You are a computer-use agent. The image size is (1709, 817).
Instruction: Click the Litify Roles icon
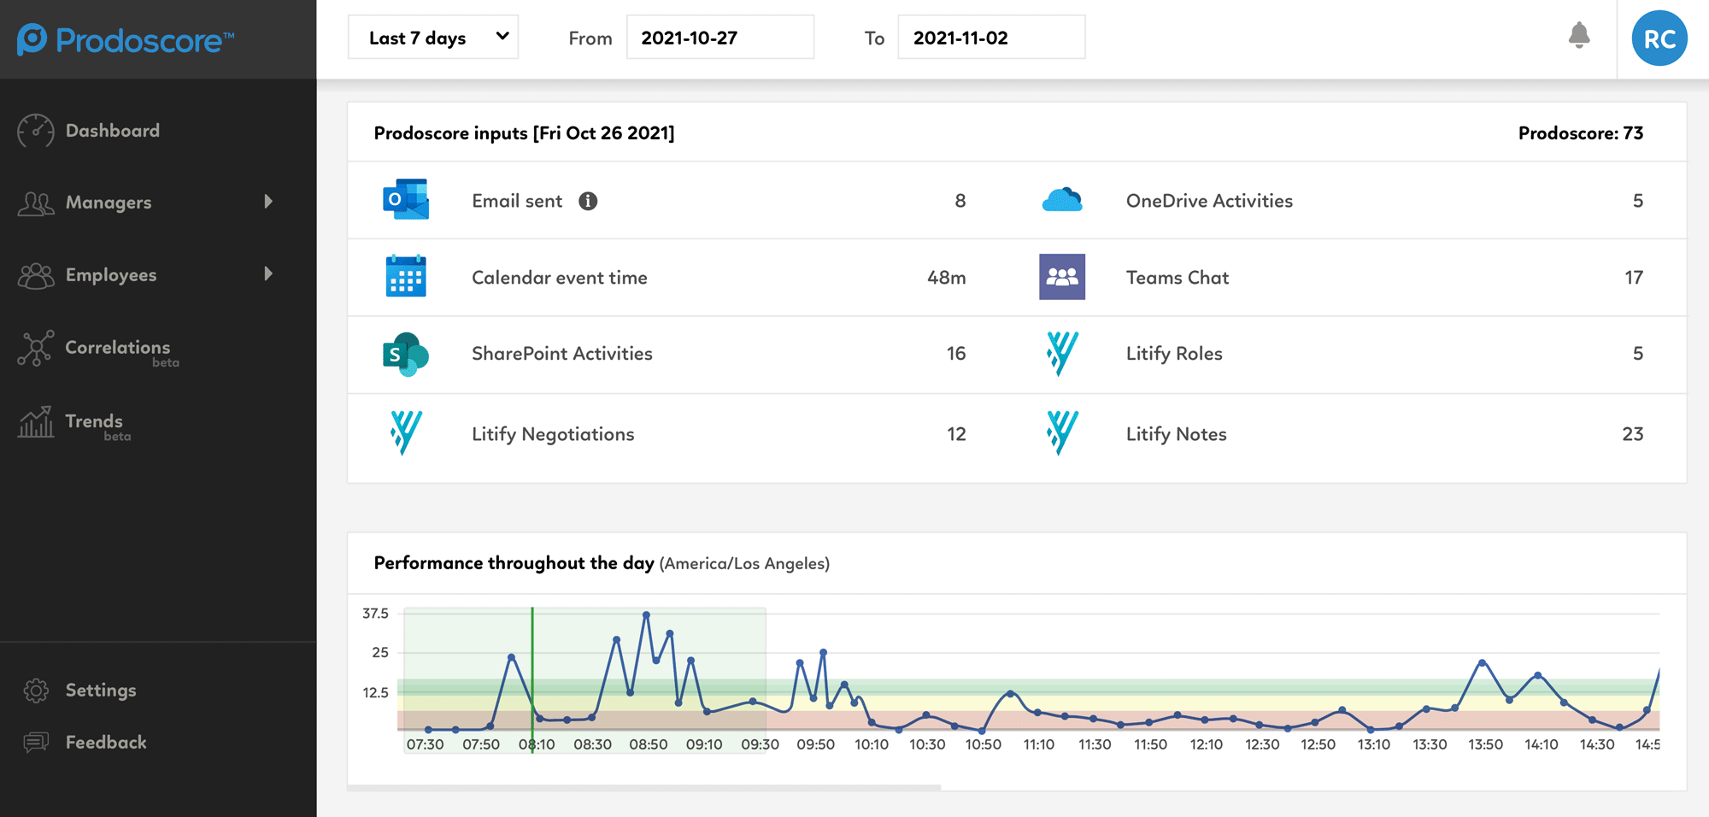pyautogui.click(x=1062, y=354)
